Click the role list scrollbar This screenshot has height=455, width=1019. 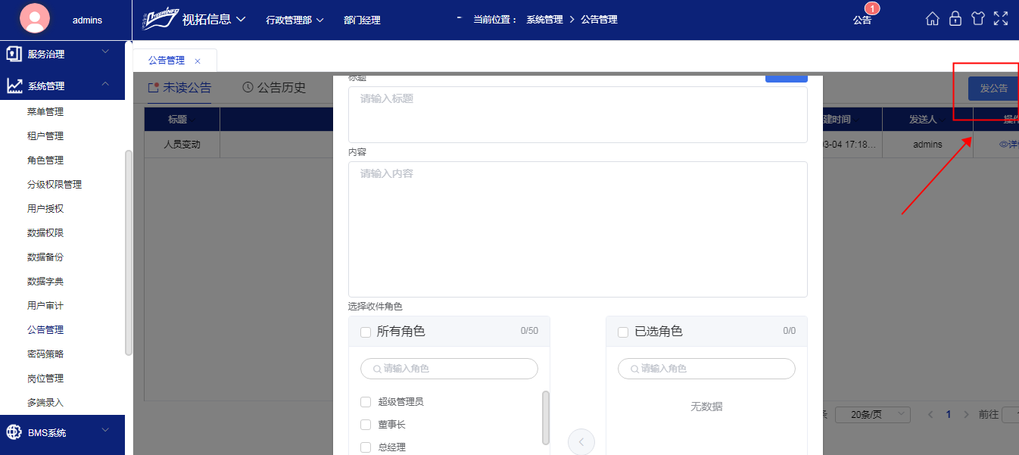(546, 417)
